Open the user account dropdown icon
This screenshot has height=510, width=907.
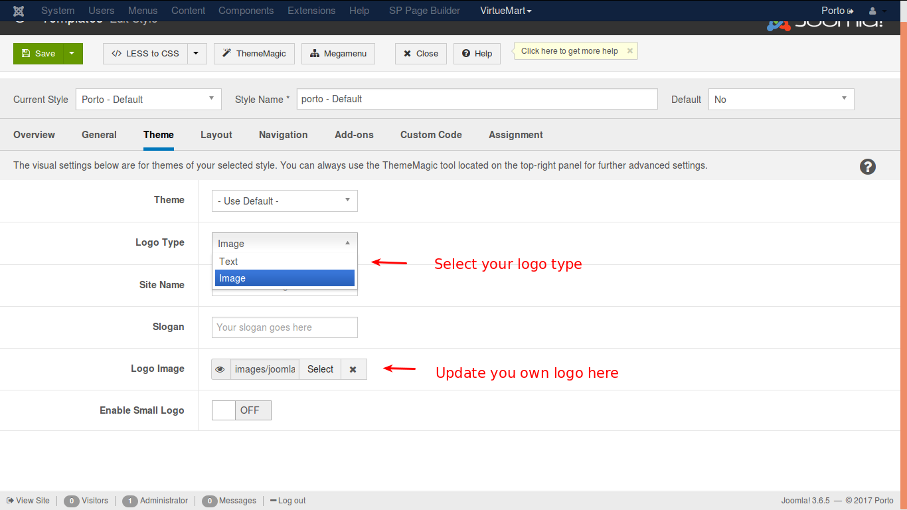(877, 11)
